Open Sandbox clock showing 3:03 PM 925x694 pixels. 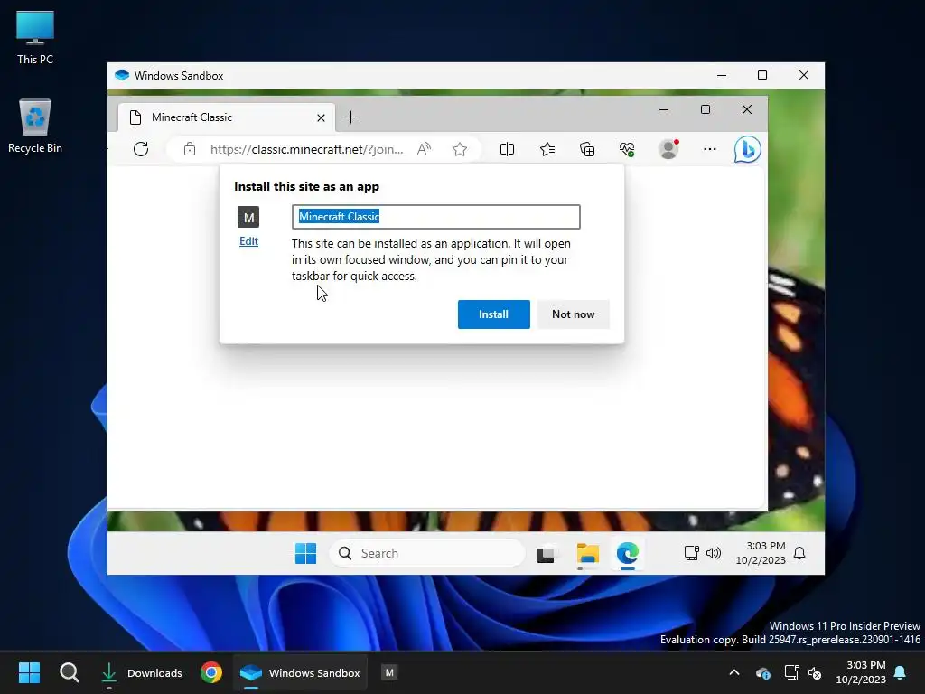[761, 554]
